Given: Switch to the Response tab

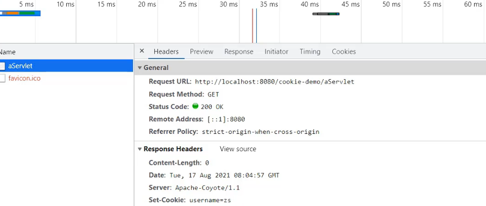Looking at the screenshot, I should click(x=239, y=51).
